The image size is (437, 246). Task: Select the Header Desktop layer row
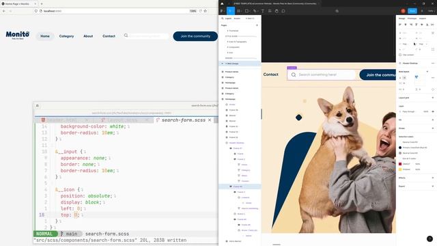tap(240, 143)
